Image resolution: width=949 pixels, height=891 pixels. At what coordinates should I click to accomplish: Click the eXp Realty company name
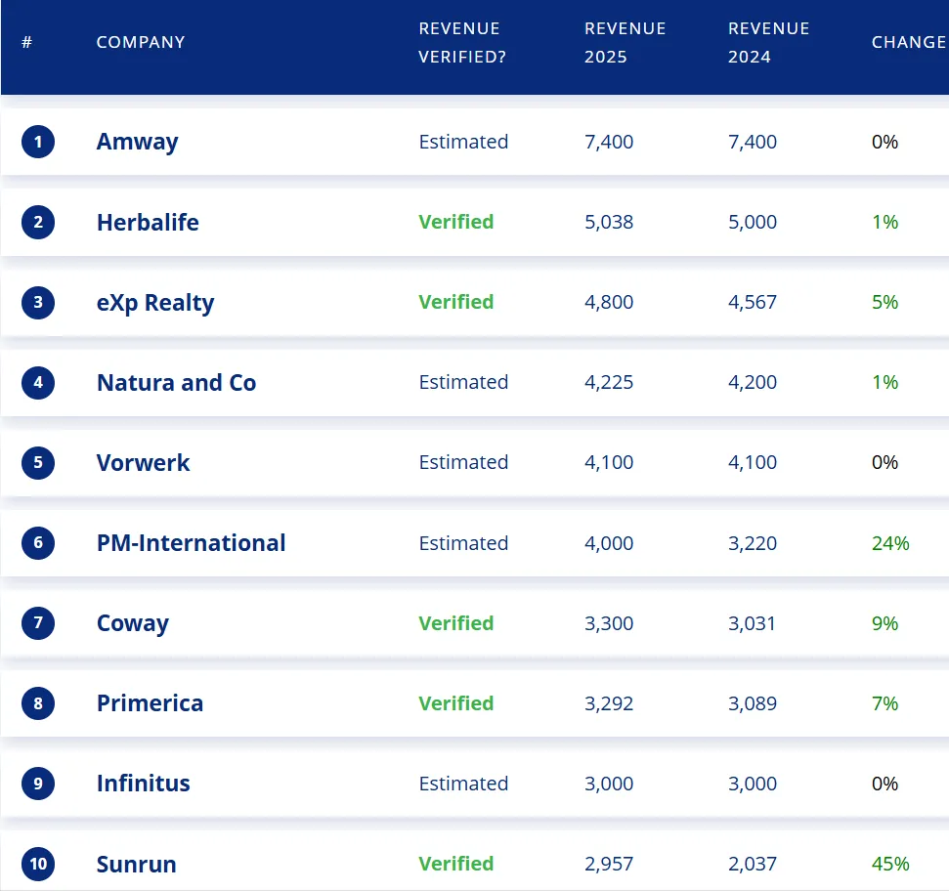154,302
